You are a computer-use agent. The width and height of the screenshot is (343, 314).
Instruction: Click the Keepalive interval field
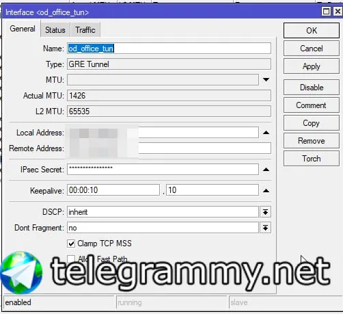[x=113, y=190]
